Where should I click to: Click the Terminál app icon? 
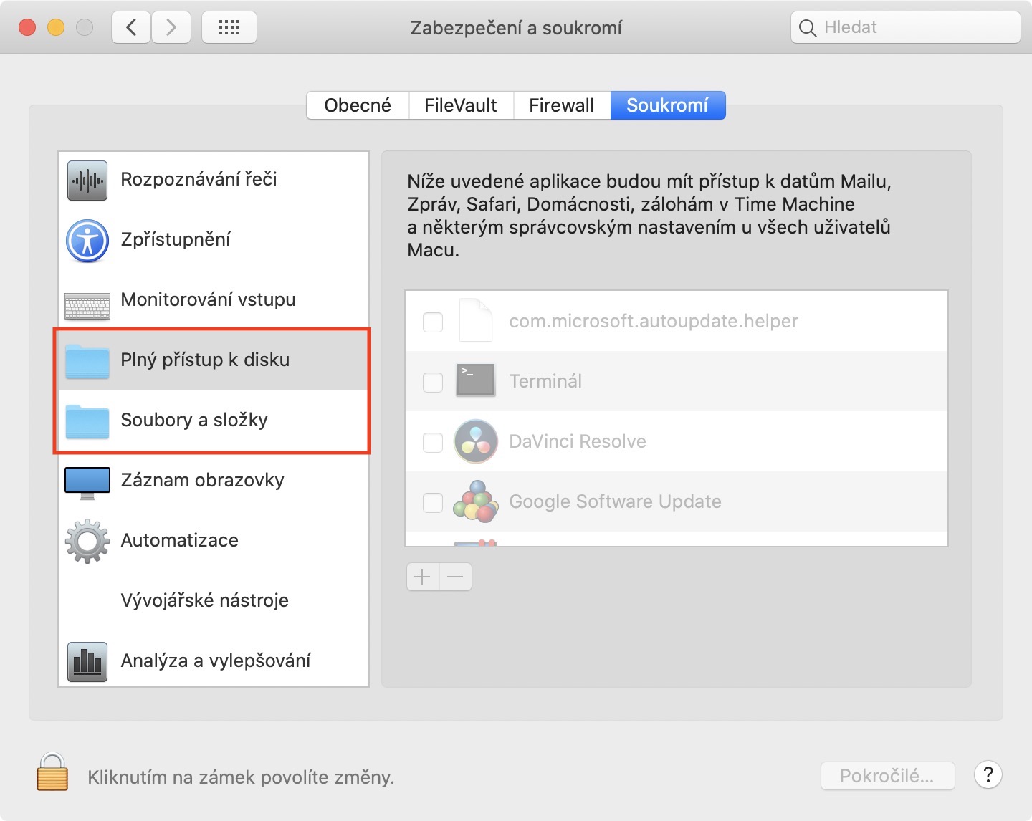(476, 380)
